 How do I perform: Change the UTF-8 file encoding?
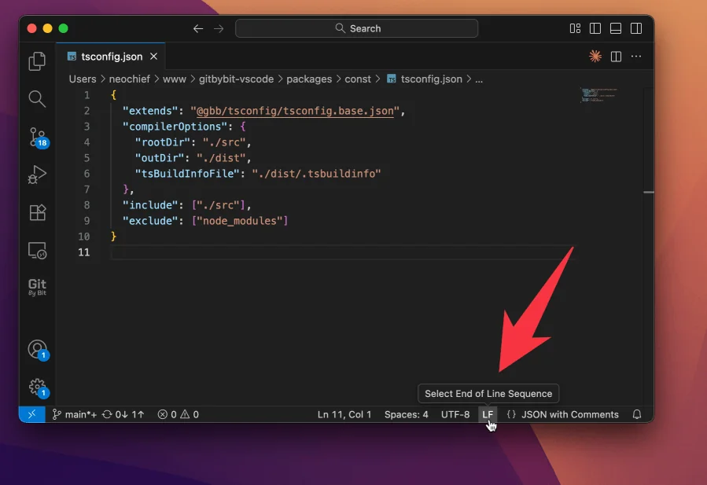[455, 414]
